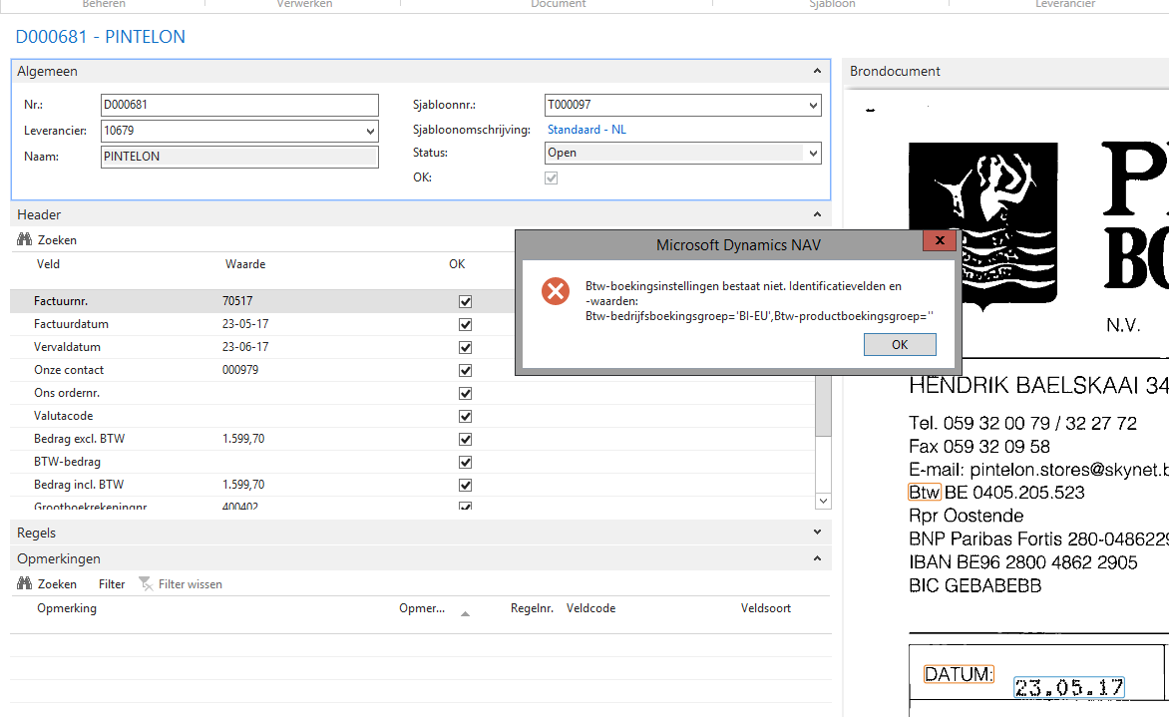The width and height of the screenshot is (1169, 717).
Task: Click the Filter button in Opmerkingen
Action: (112, 584)
